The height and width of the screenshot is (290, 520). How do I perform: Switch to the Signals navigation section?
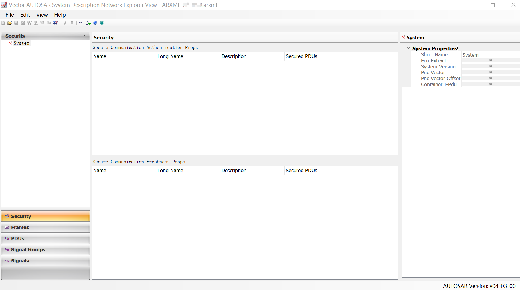(x=45, y=261)
